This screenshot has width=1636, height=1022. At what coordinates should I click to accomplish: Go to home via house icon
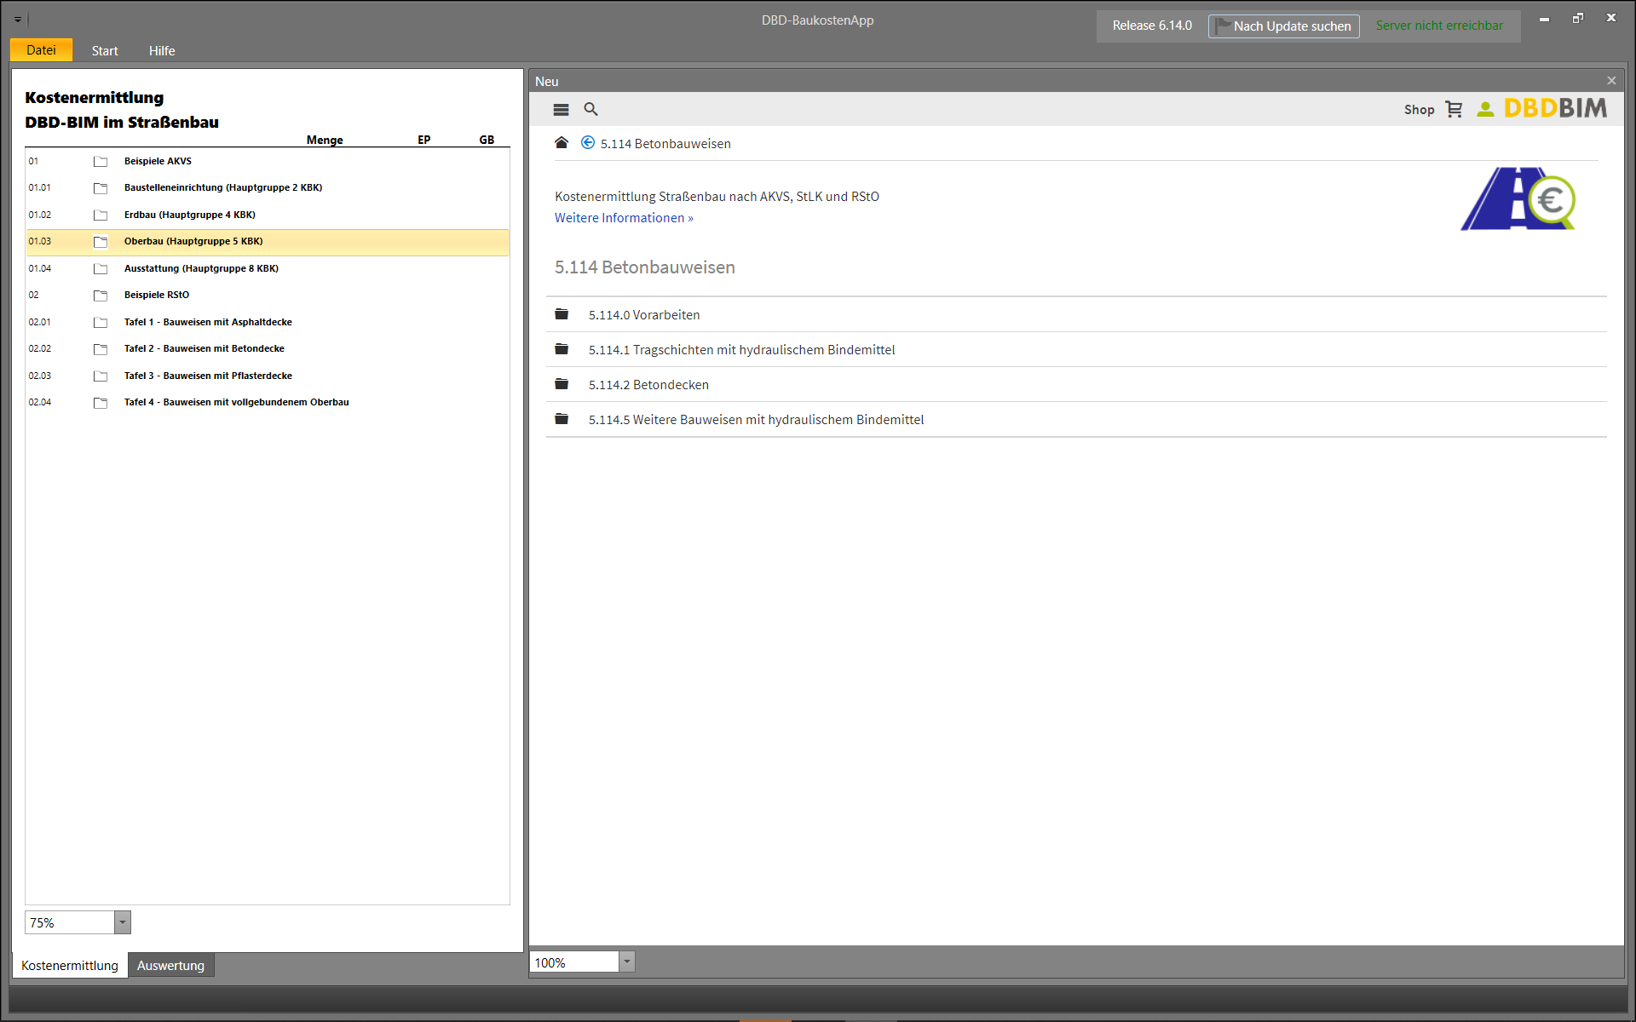(561, 143)
